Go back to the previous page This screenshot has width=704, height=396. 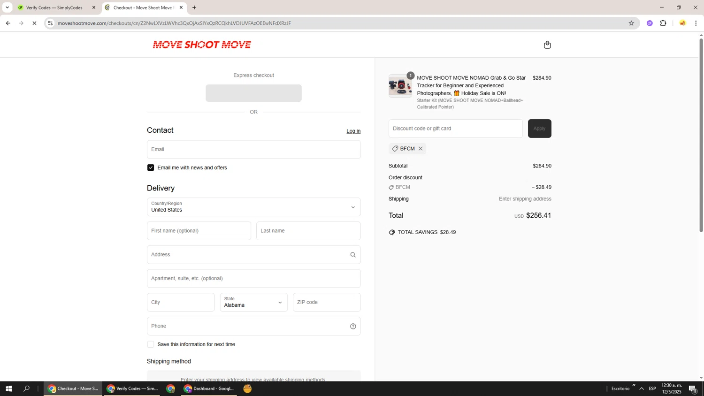tap(8, 23)
